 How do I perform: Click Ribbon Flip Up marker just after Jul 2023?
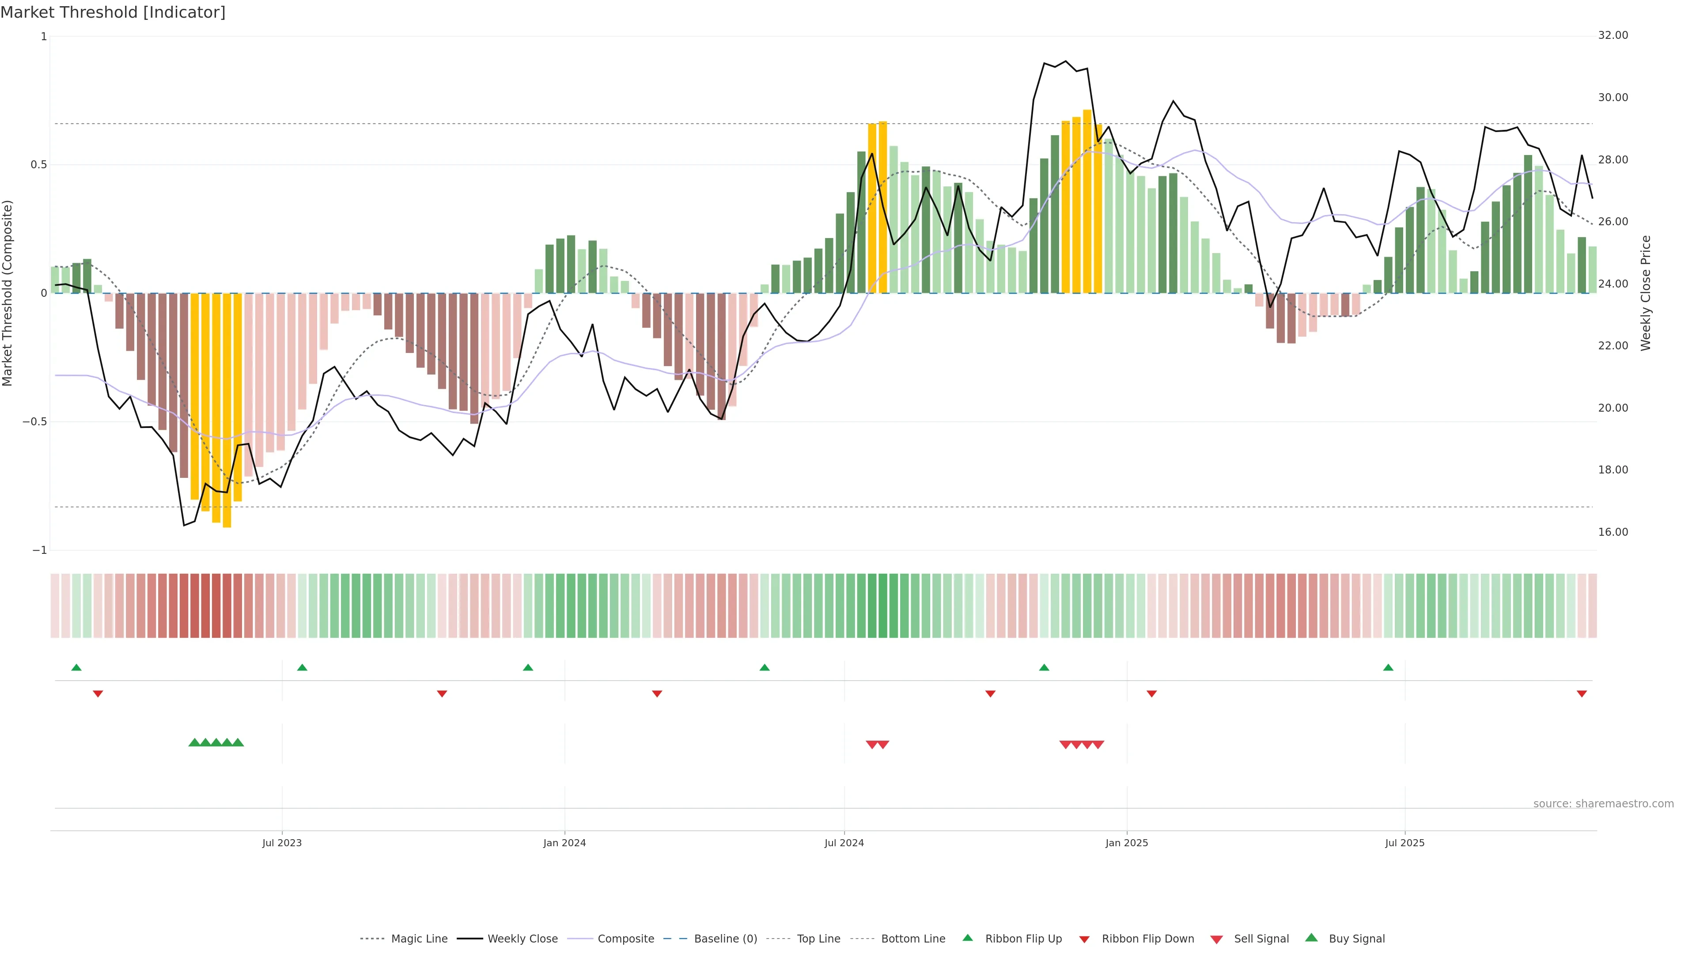click(302, 668)
